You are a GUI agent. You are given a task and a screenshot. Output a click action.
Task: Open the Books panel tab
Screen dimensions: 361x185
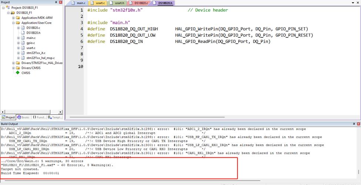tap(23, 117)
